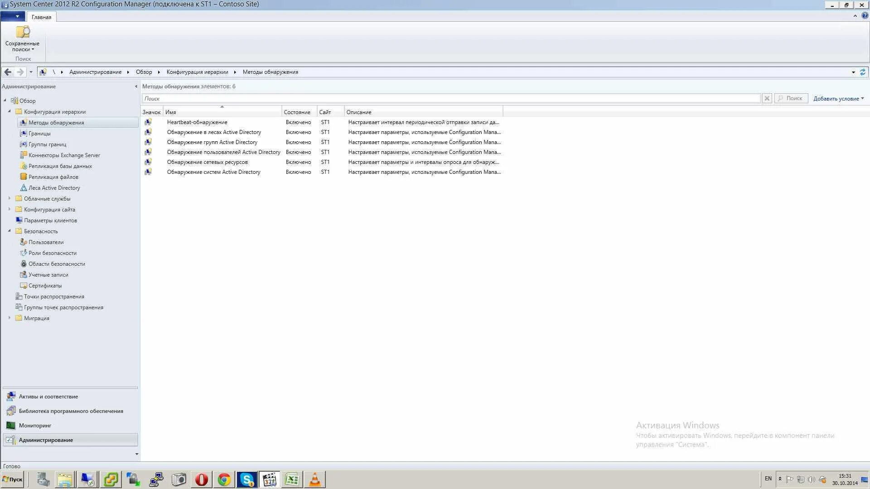Expand the Облачные службы folder
The image size is (870, 489).
click(x=9, y=198)
